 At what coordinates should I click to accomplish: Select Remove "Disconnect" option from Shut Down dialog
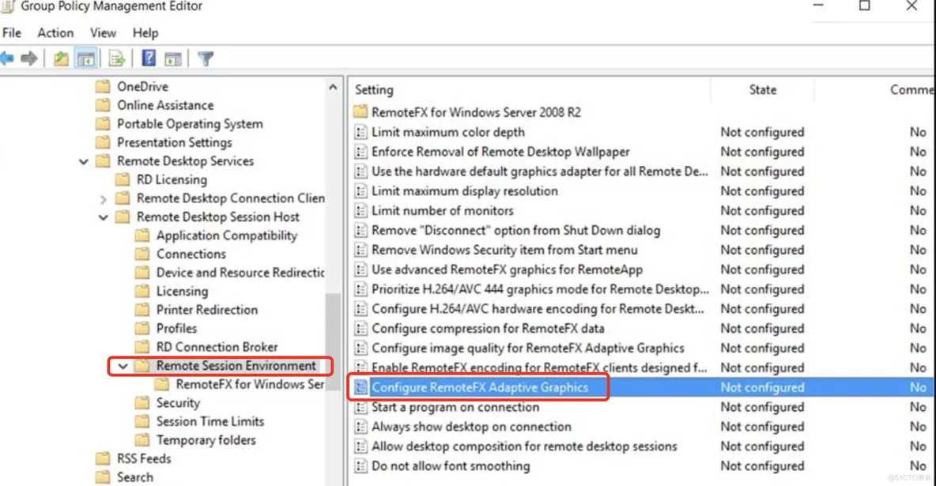pyautogui.click(x=515, y=231)
